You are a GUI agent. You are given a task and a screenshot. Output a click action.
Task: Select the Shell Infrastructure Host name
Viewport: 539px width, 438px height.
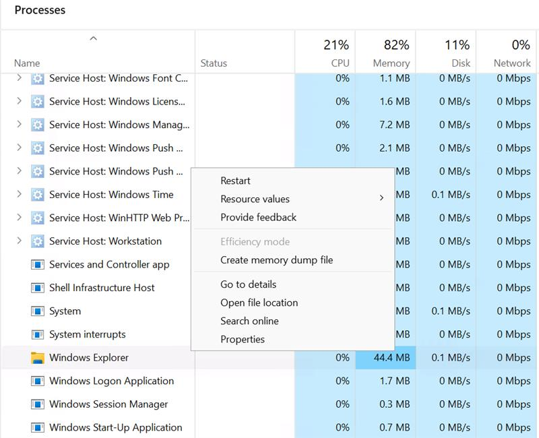102,288
